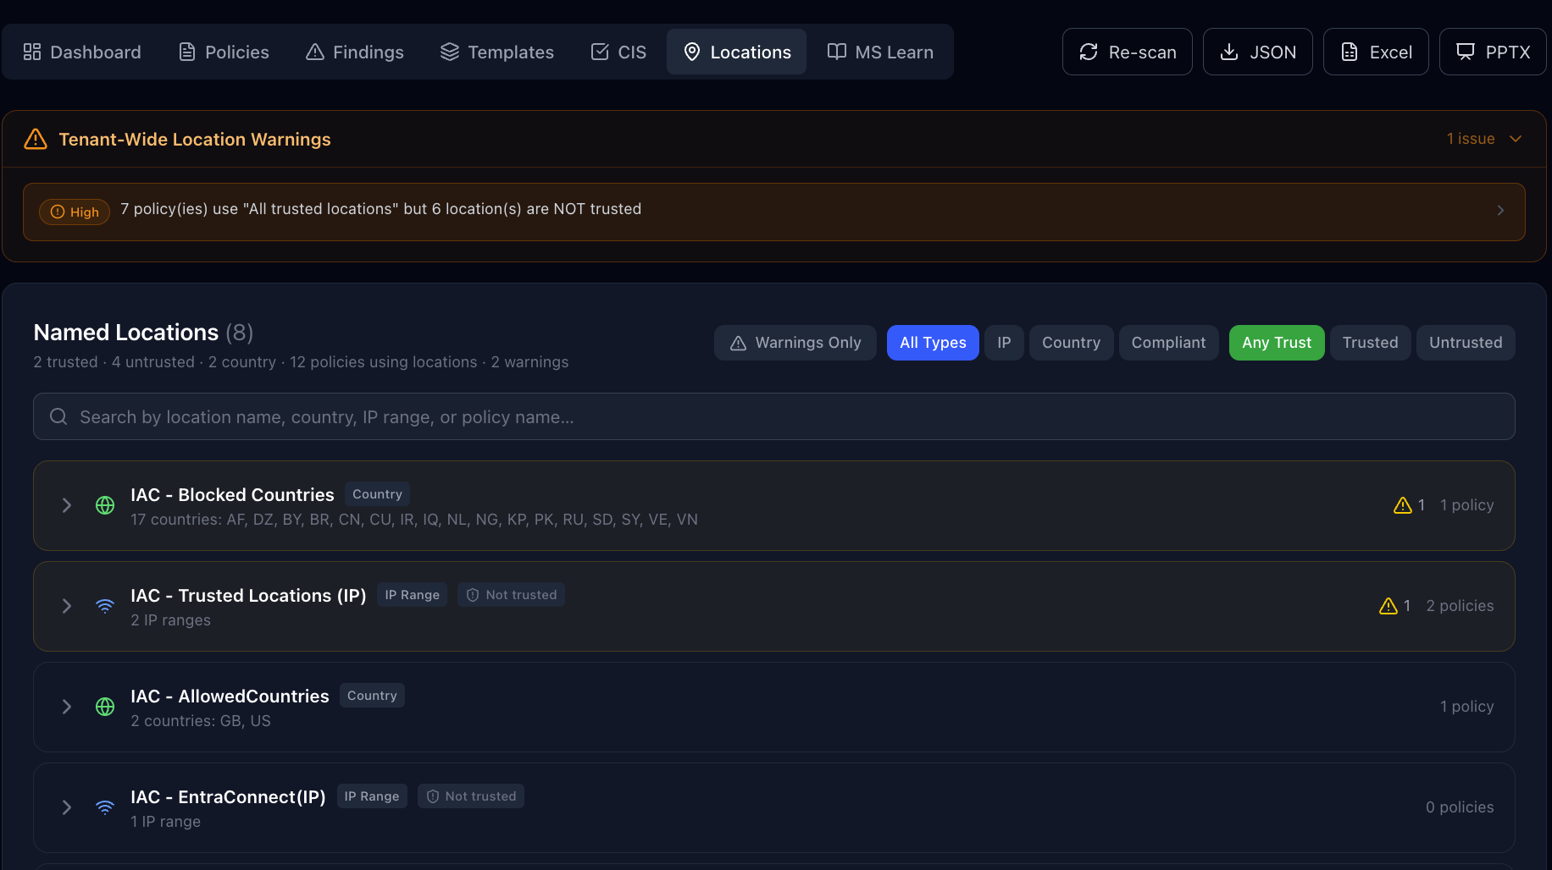Viewport: 1552px width, 870px height.
Task: Go to the Templates tab
Action: click(497, 52)
